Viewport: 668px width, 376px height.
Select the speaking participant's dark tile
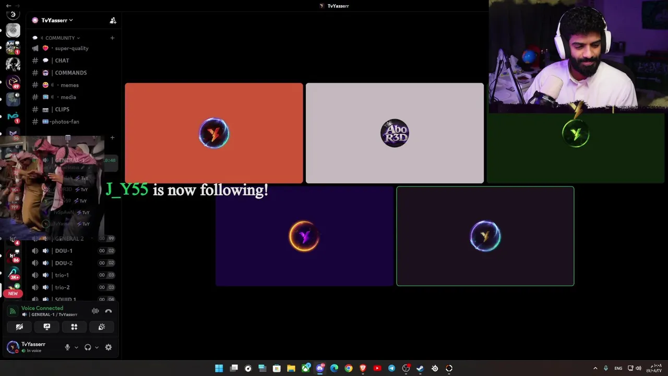coord(485,236)
